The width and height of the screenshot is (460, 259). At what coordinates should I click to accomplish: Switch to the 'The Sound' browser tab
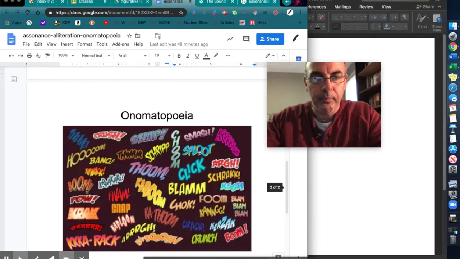pyautogui.click(x=216, y=2)
